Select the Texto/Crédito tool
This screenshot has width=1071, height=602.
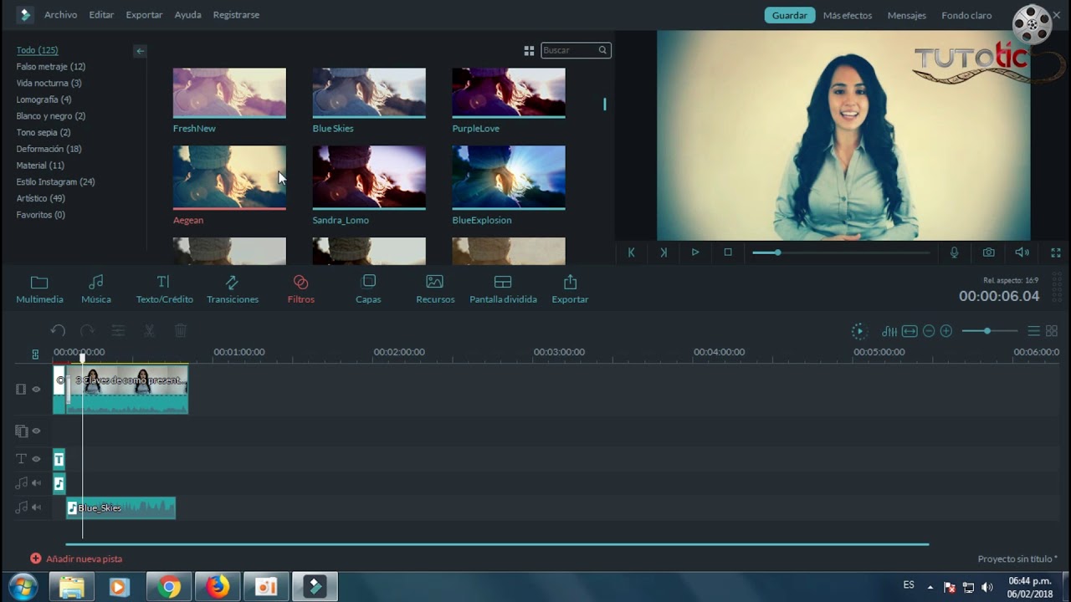pyautogui.click(x=164, y=288)
